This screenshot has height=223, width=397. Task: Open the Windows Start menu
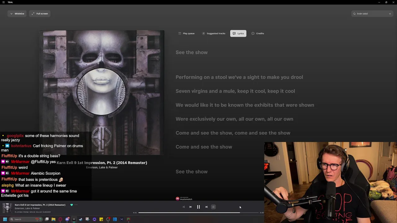pyautogui.click(x=5, y=219)
